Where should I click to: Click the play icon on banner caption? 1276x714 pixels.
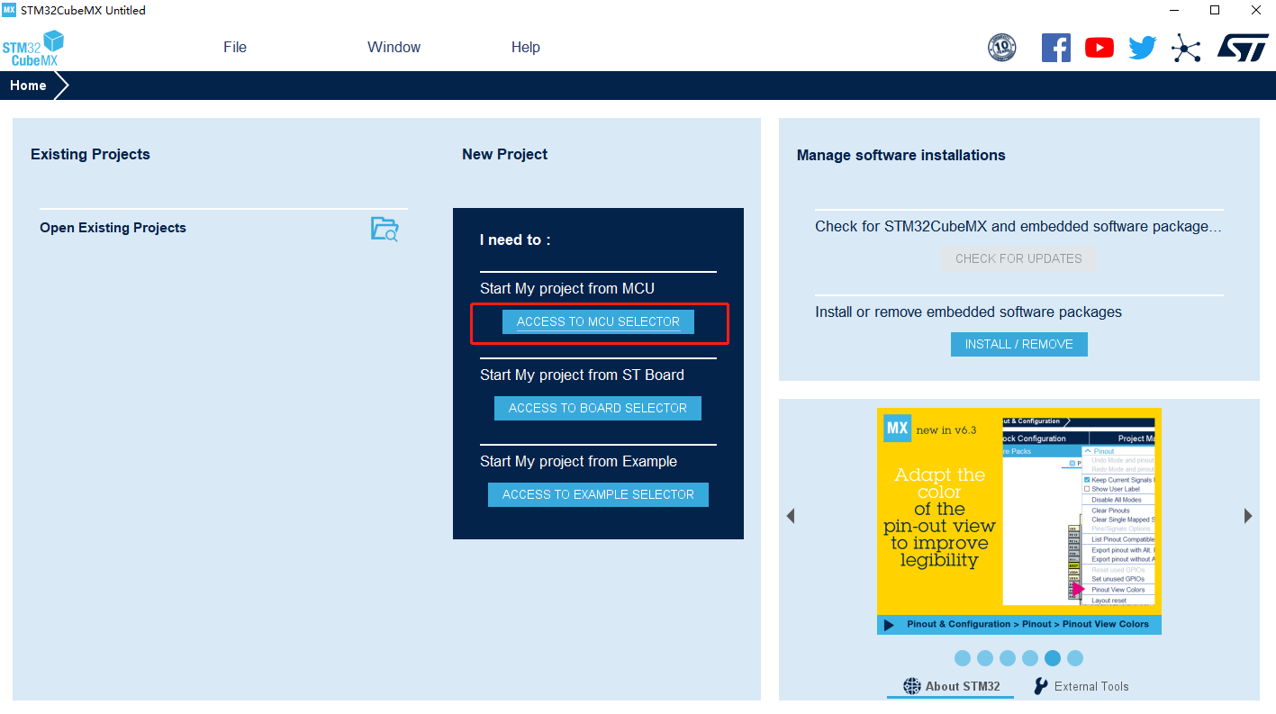point(889,624)
